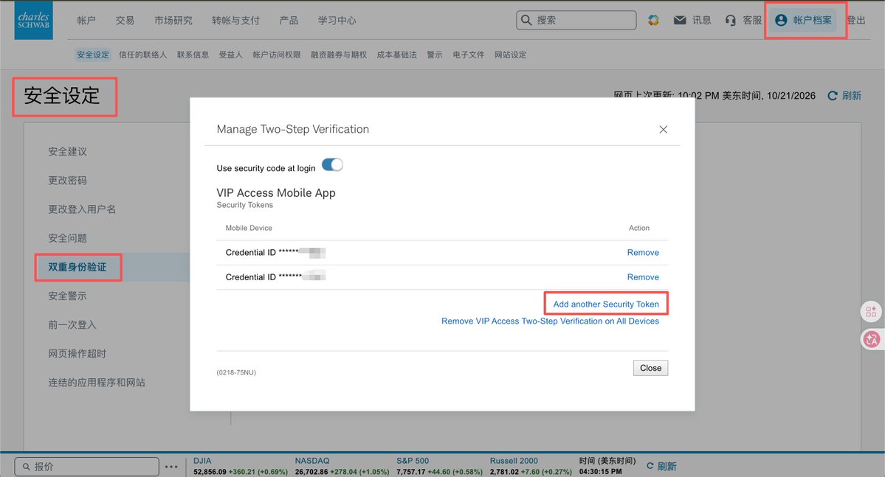Open messages envelope icon
Viewport: 885px width, 477px height.
(680, 21)
